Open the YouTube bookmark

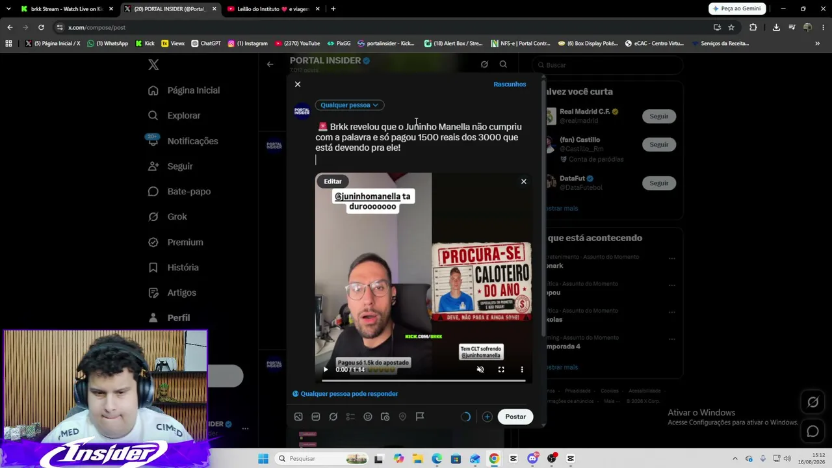(298, 44)
